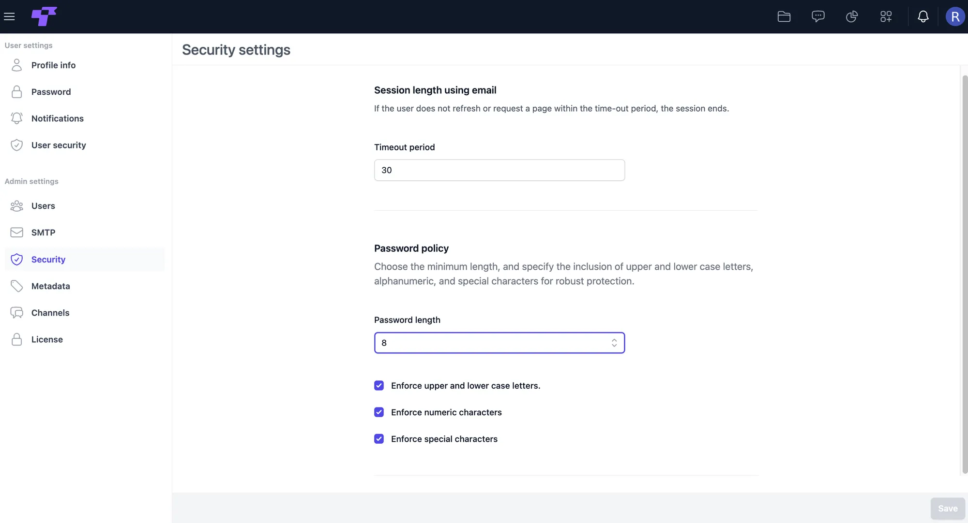
Task: Open the chat bubble icon in top bar
Action: 818,16
